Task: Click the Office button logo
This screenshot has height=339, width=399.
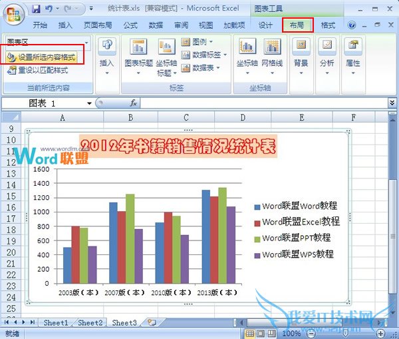Action: [x=14, y=15]
